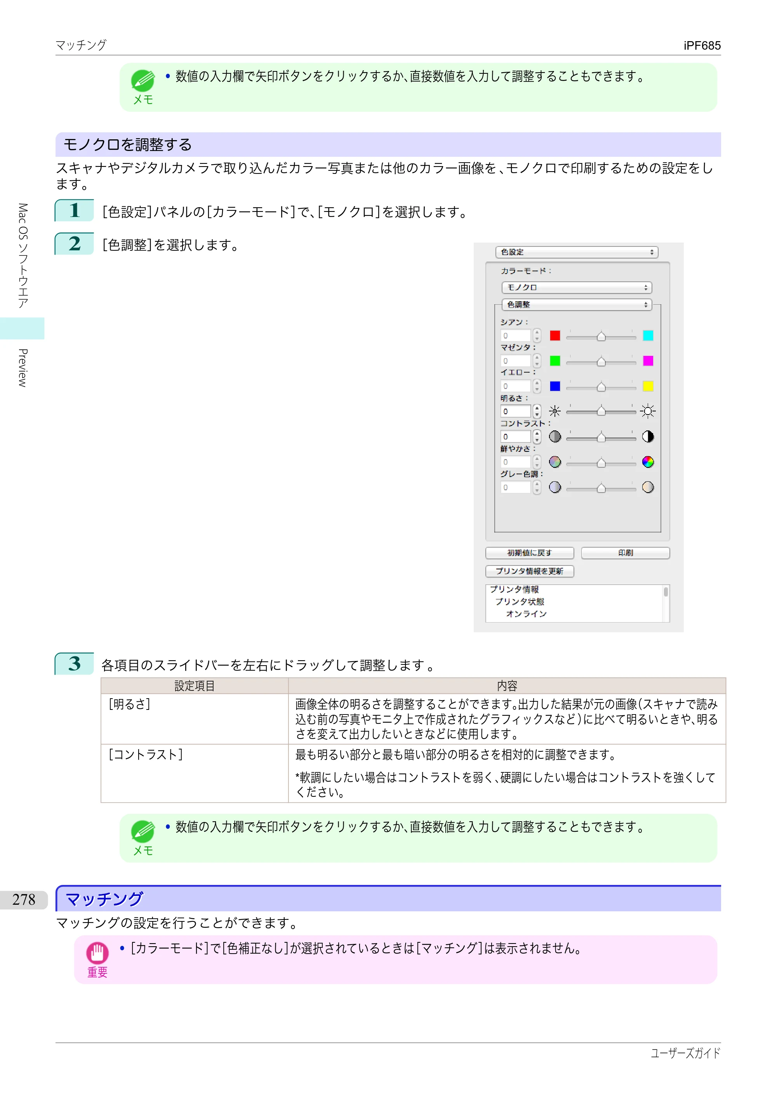
Task: Click the page number 278
Action: 24,900
